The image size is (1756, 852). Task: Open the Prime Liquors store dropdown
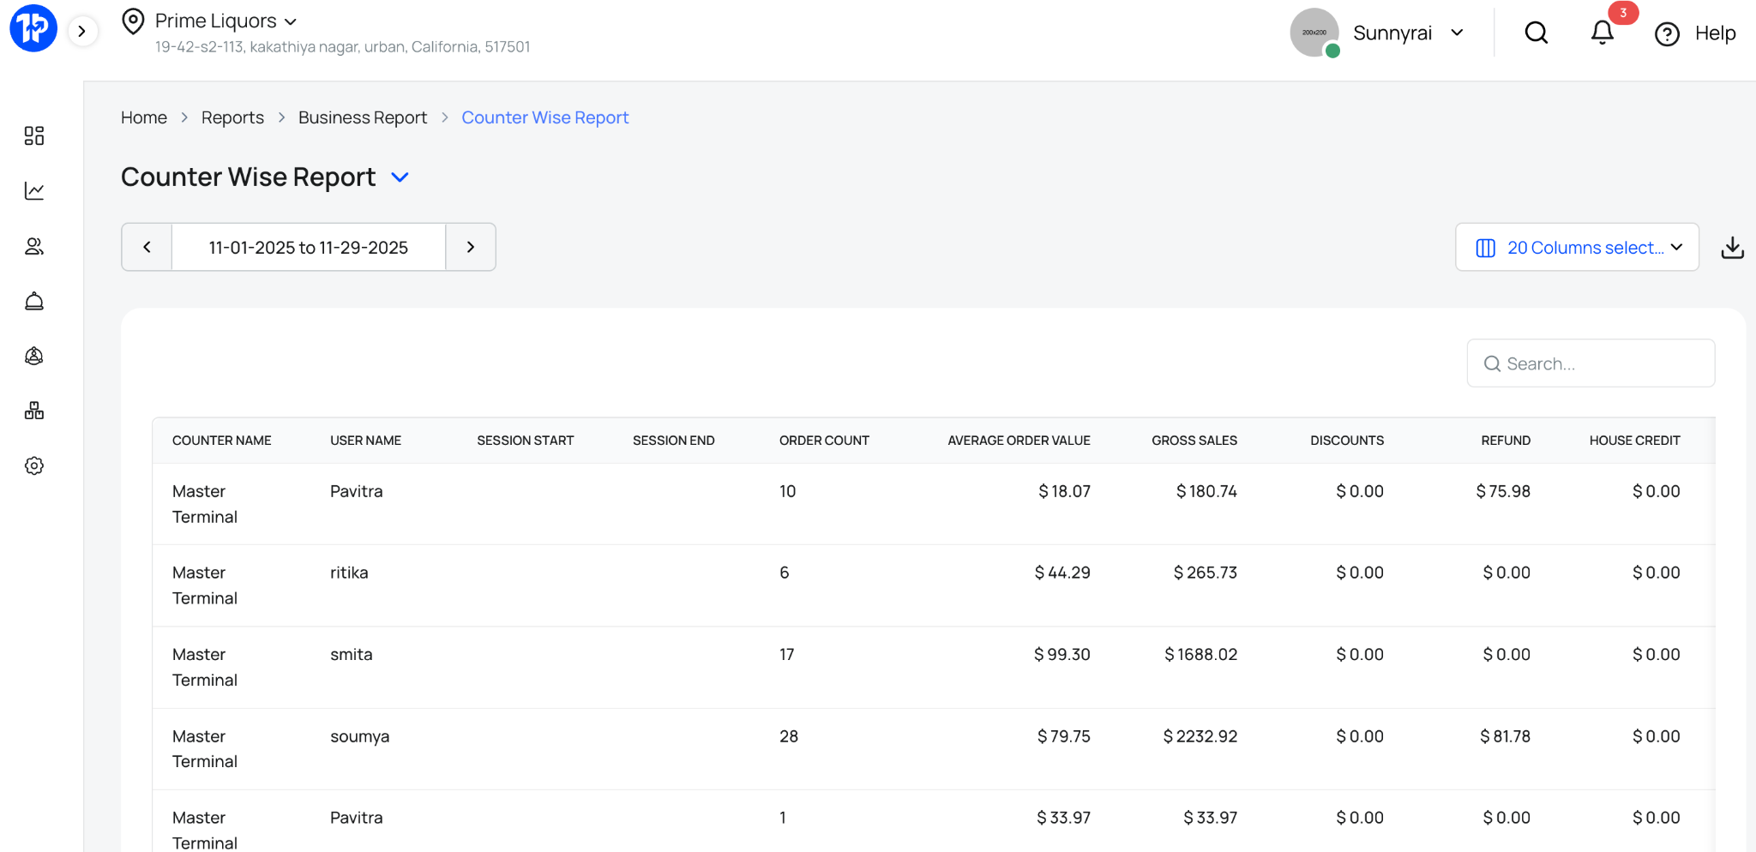(226, 21)
